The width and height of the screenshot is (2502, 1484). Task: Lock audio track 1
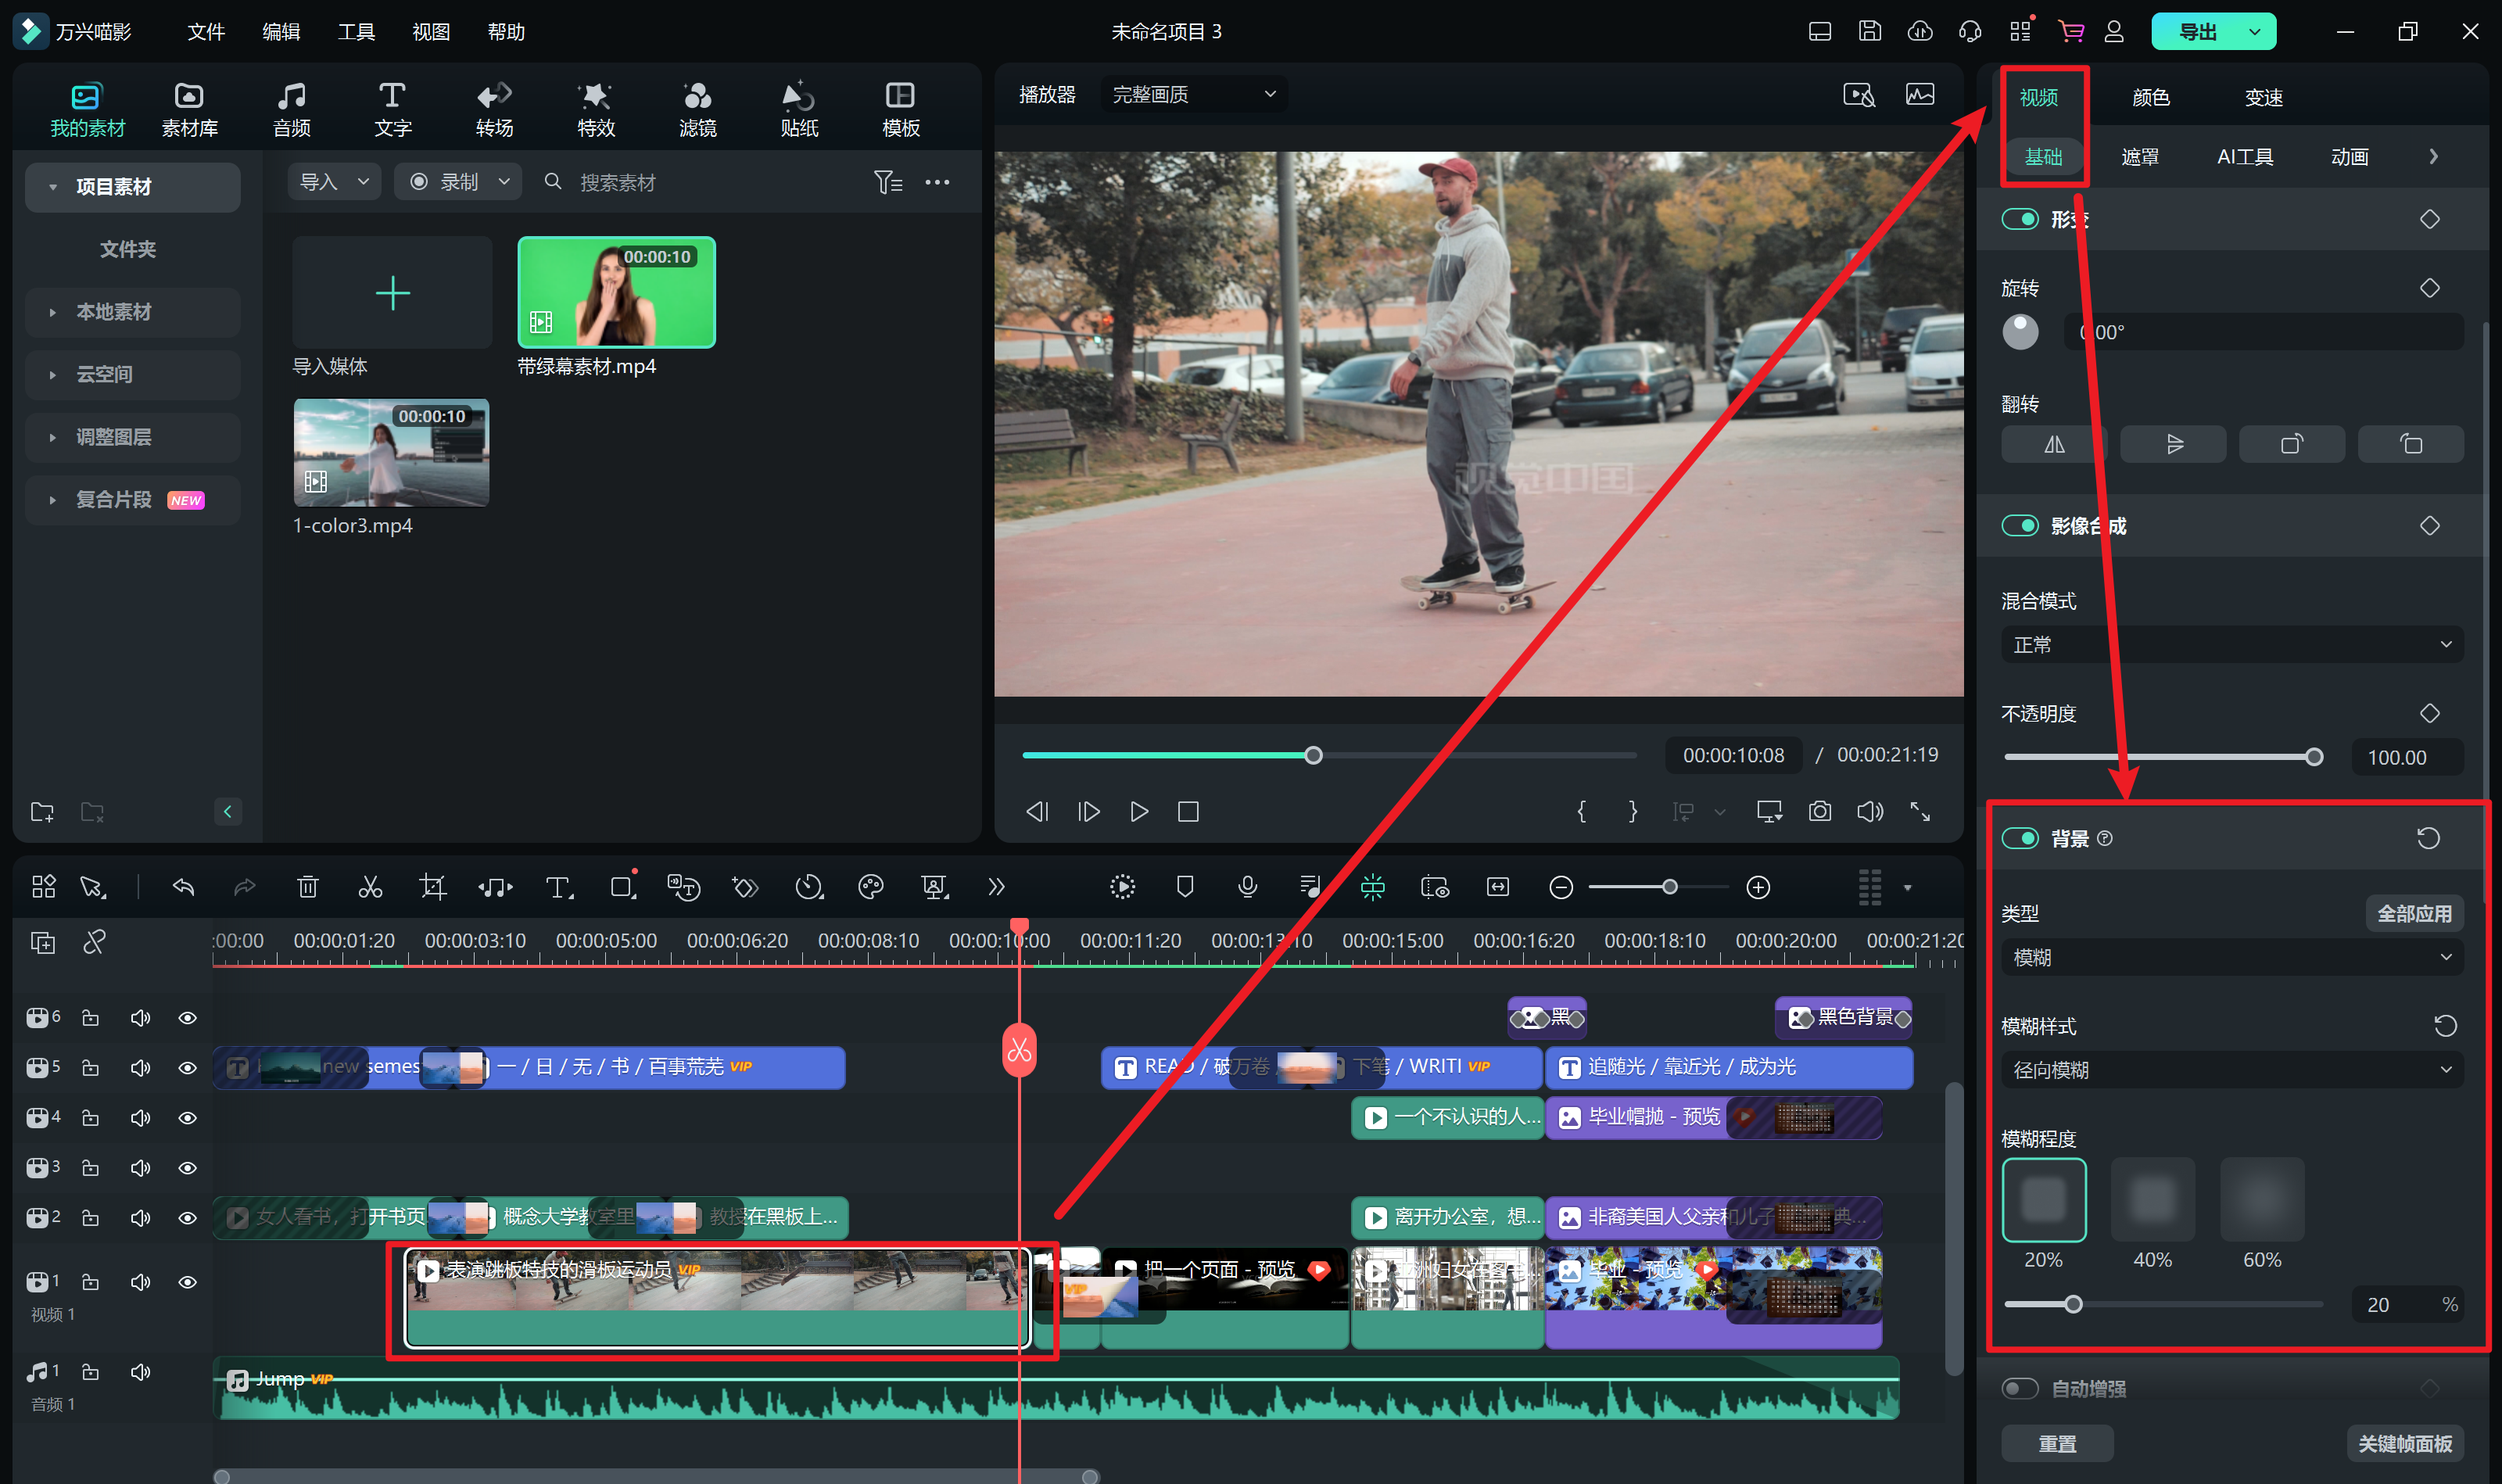[x=90, y=1372]
